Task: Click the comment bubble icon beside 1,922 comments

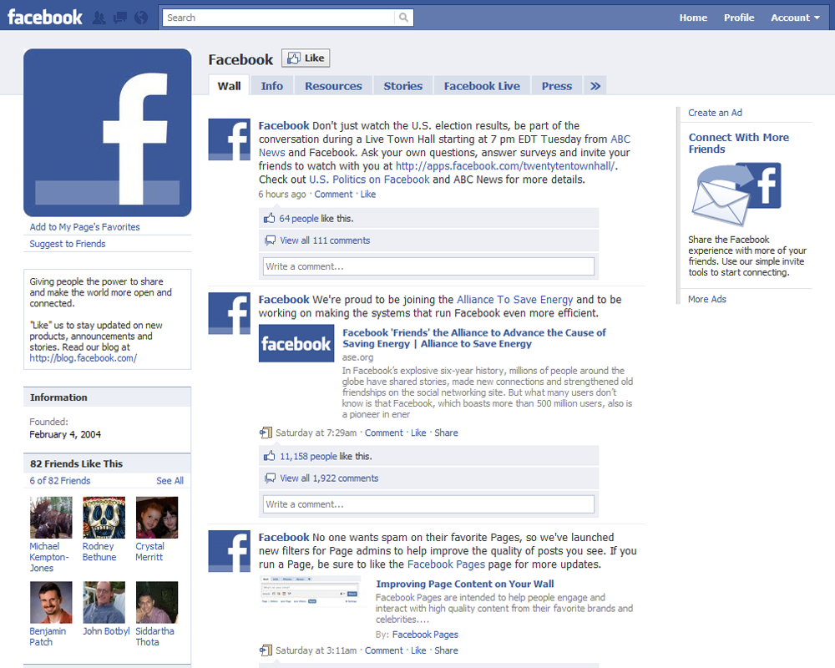Action: (271, 478)
